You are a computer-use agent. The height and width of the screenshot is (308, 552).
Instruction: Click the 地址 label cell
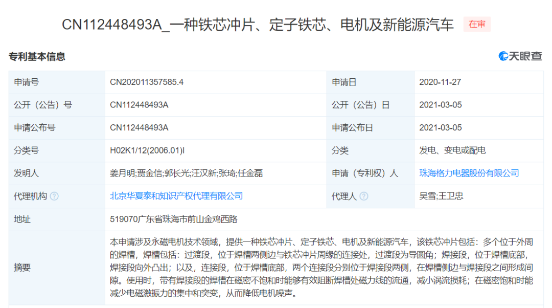57,219
